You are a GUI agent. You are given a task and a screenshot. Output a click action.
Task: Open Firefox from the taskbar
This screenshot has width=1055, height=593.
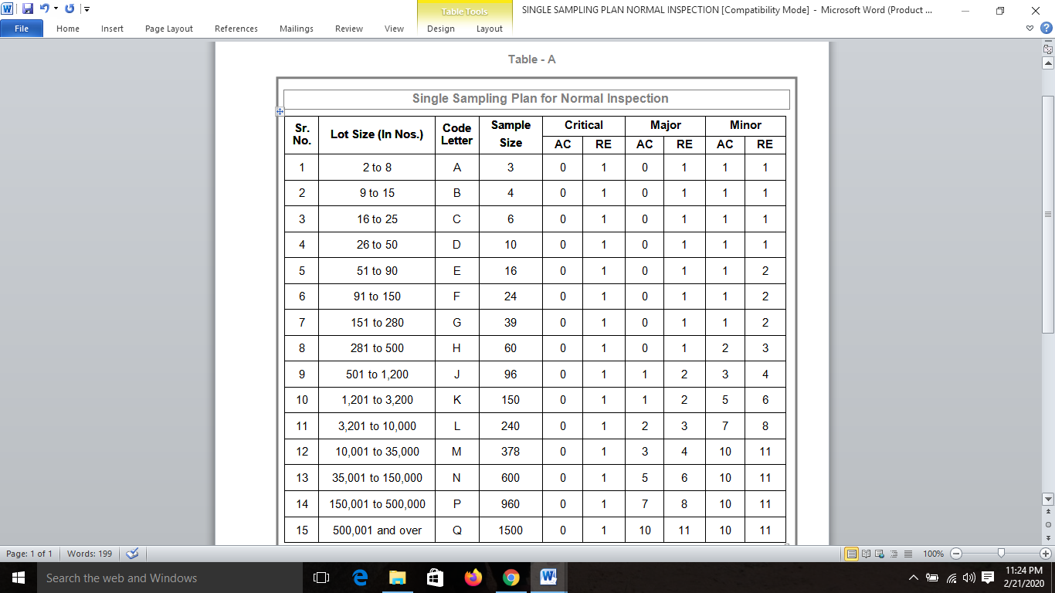[x=473, y=578]
